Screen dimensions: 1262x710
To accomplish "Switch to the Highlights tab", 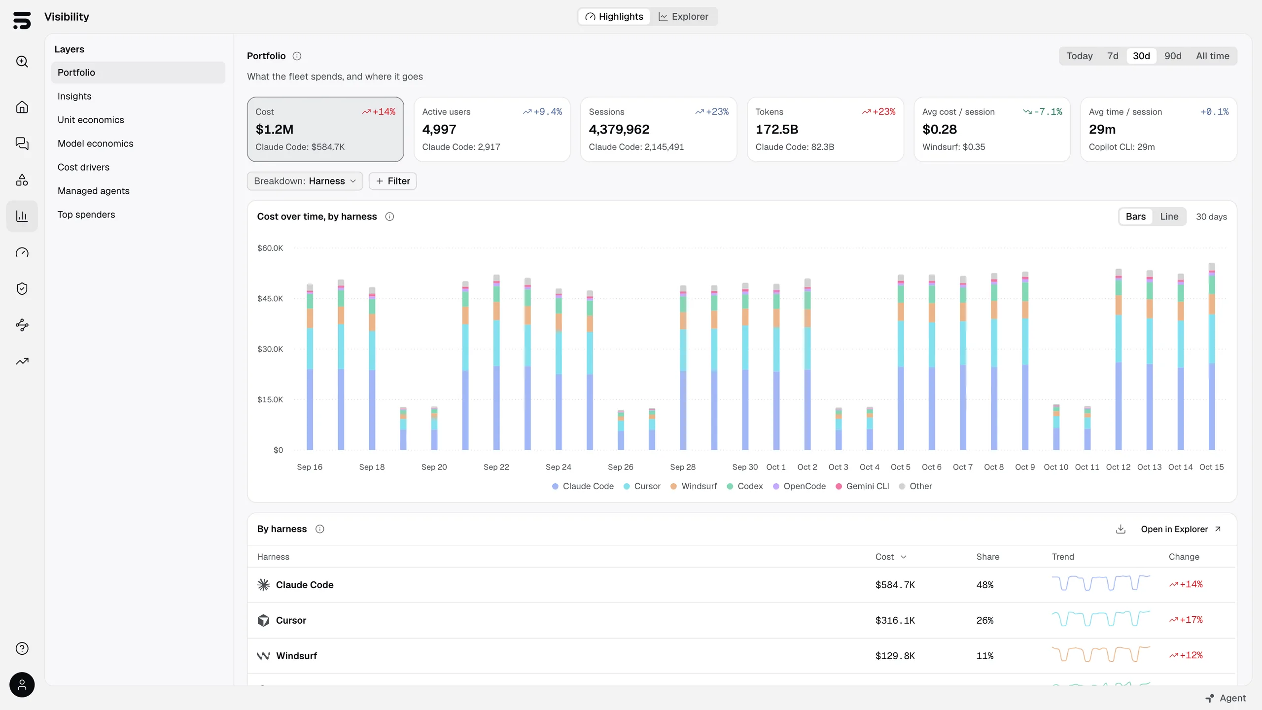I will pos(614,17).
